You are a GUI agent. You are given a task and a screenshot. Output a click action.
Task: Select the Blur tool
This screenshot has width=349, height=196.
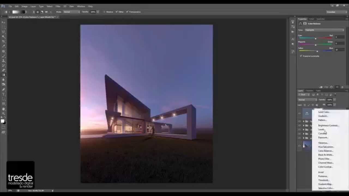click(4, 80)
